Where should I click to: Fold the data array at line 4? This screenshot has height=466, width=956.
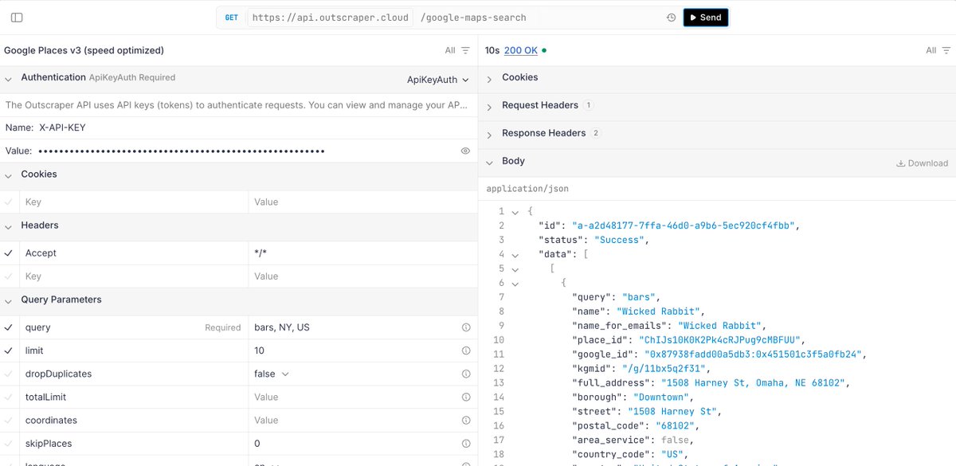[515, 255]
